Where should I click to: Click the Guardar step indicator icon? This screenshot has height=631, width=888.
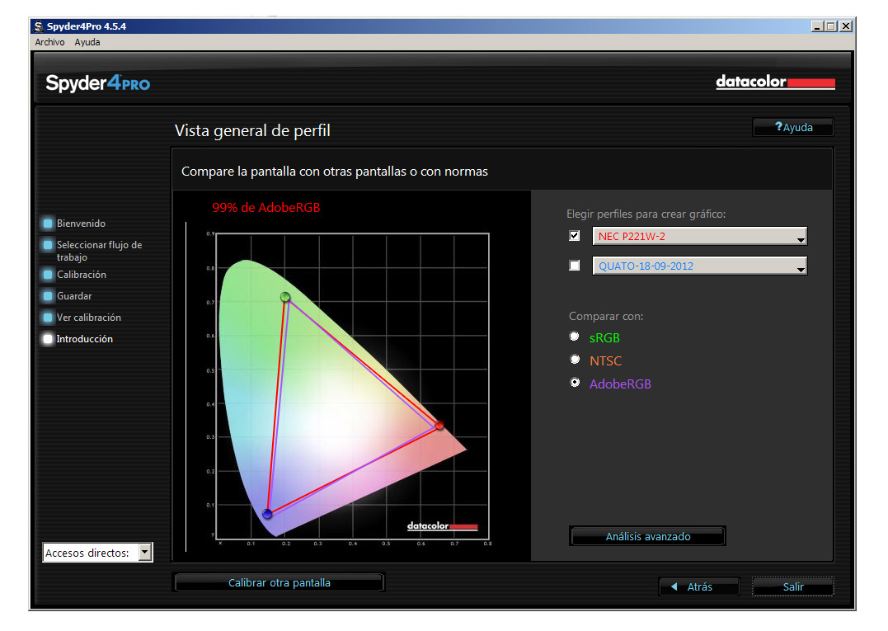(x=48, y=296)
